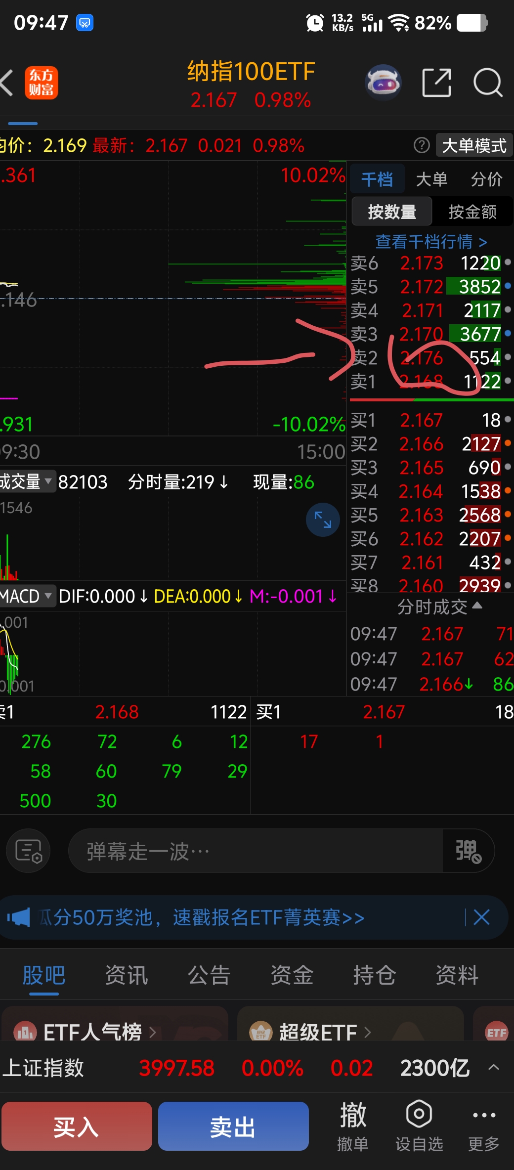Tap the 09:47 2.166 86 trade row
This screenshot has width=514, height=1170.
click(432, 684)
